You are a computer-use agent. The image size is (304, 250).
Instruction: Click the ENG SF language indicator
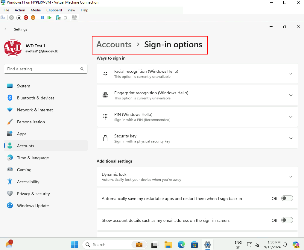coord(238,245)
